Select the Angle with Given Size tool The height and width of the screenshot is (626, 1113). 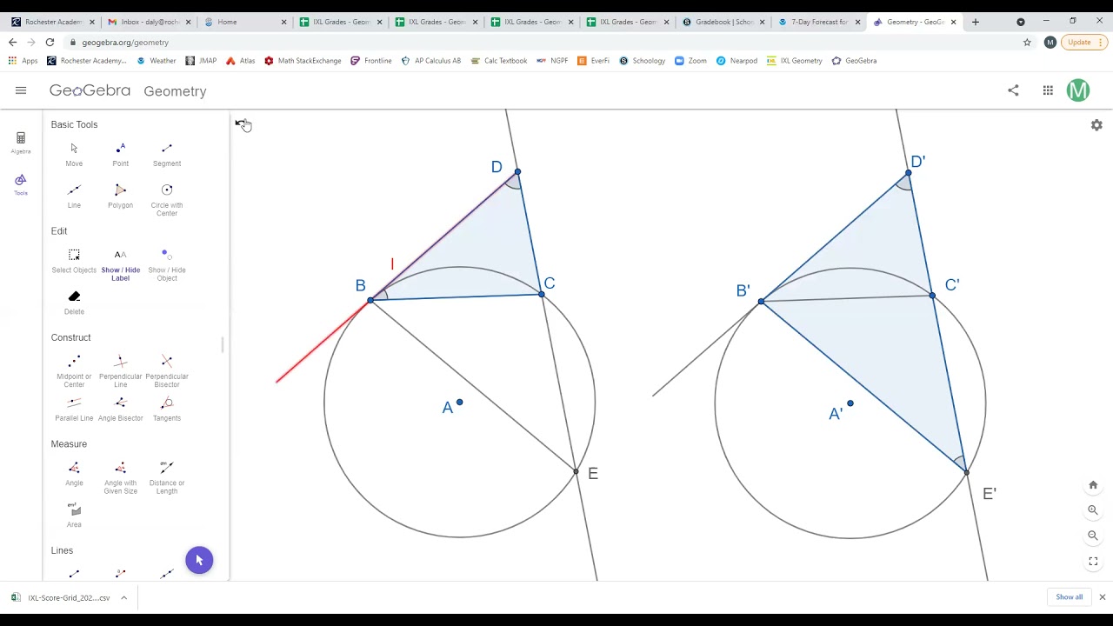pyautogui.click(x=120, y=477)
